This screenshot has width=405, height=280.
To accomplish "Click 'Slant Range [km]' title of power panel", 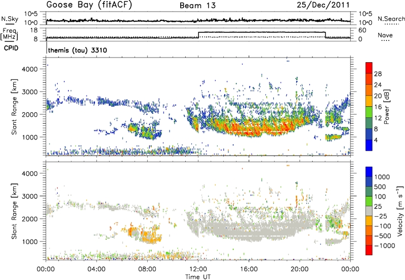I will click(14, 107).
